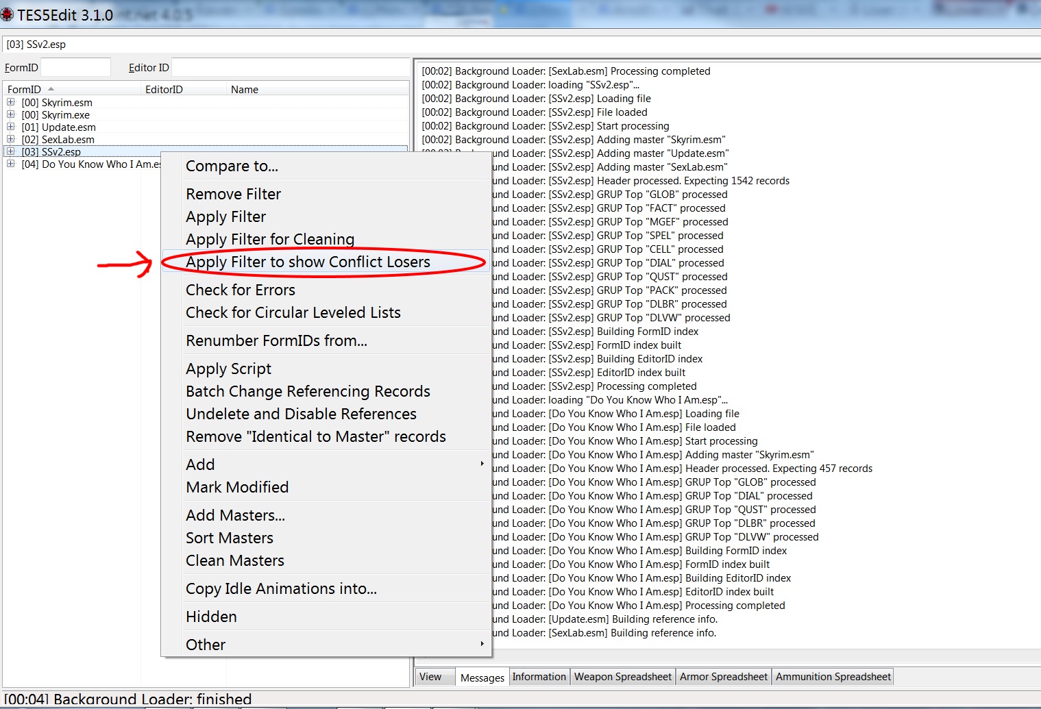Screen dimensions: 1041x709
Task: Expand the Do You Know Who I Am.esp node
Action: click(x=11, y=164)
